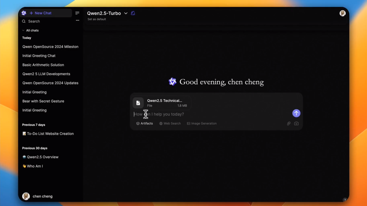Click the message input field

(211, 114)
